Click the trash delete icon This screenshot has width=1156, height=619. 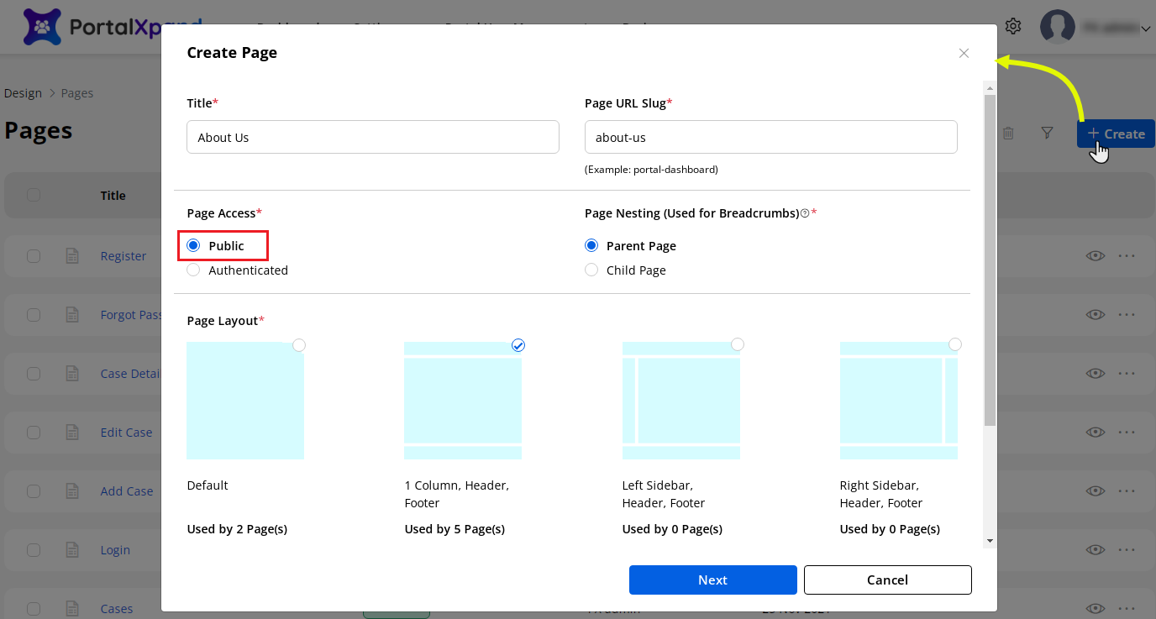[1008, 133]
